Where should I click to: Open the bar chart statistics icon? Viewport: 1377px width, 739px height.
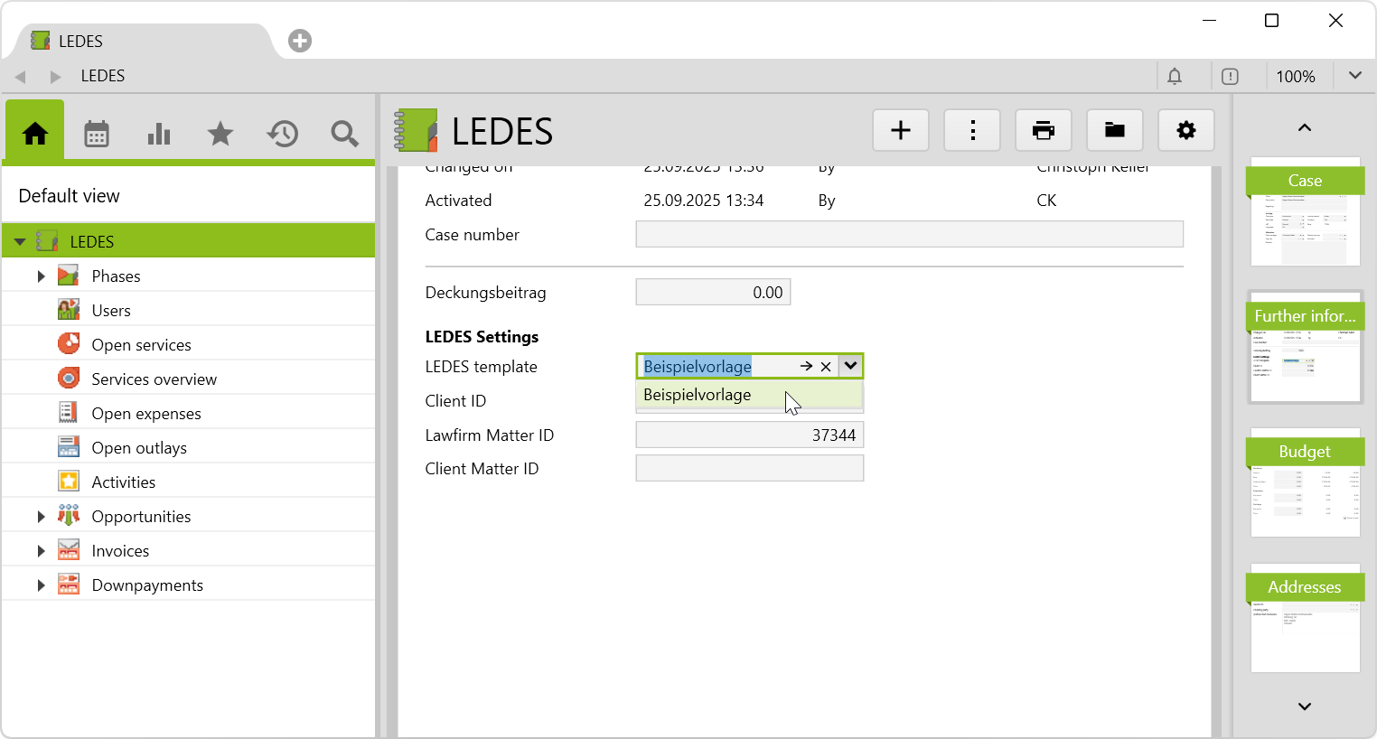(x=159, y=135)
